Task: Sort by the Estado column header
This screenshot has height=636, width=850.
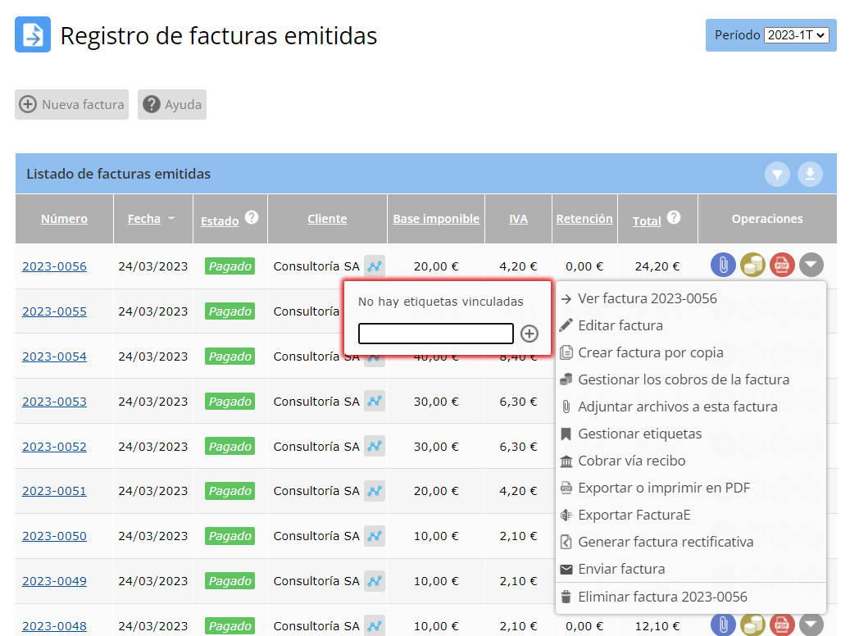Action: click(220, 220)
